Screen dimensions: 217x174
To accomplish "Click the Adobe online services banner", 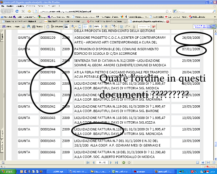I will point(204,27).
